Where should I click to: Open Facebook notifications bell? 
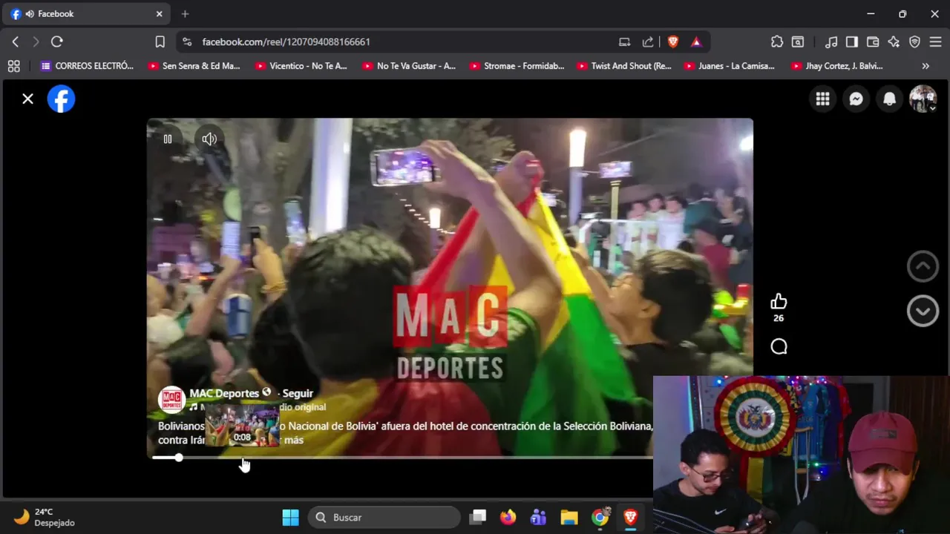pyautogui.click(x=889, y=99)
